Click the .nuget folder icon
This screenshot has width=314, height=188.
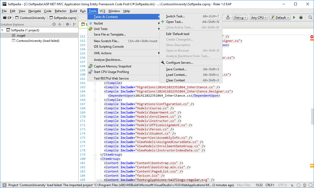(14, 35)
